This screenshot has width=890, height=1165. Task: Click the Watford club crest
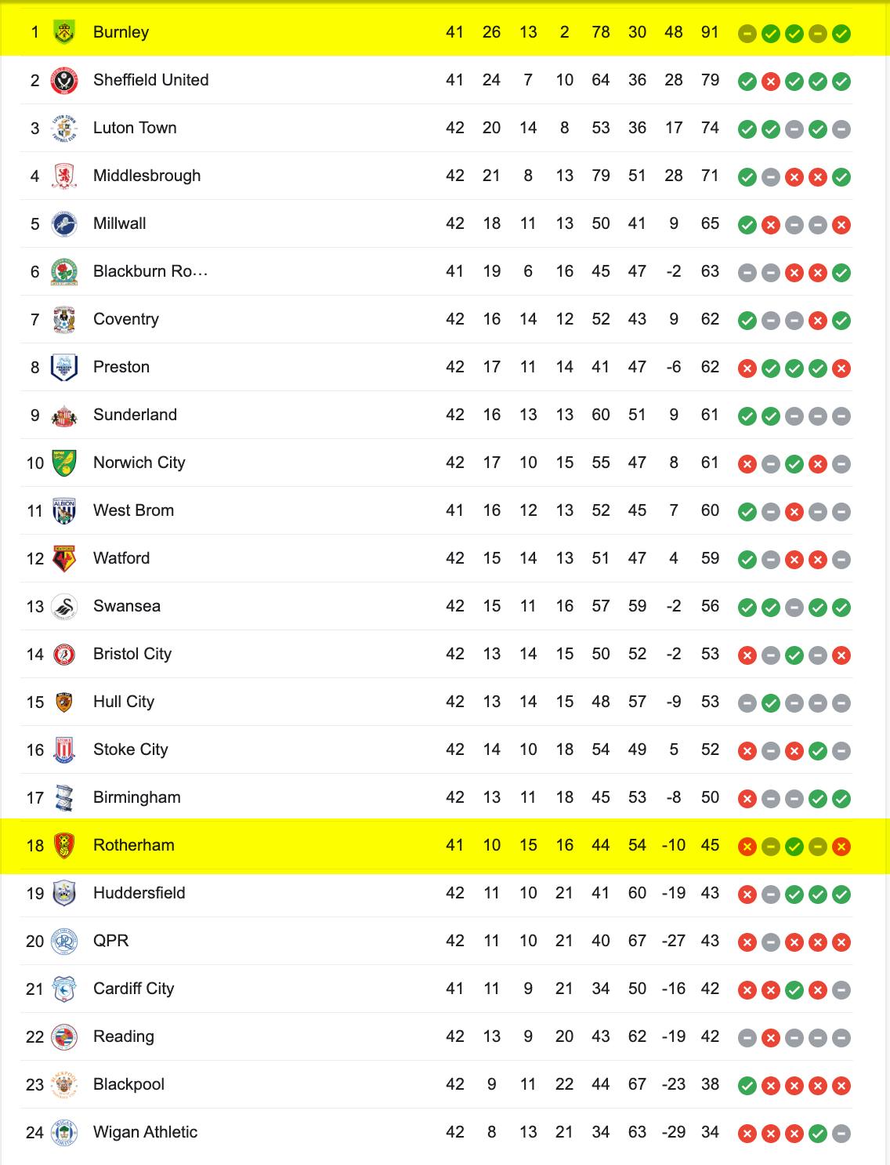click(x=64, y=559)
